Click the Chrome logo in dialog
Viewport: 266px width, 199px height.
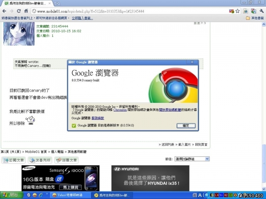[x=173, y=85]
